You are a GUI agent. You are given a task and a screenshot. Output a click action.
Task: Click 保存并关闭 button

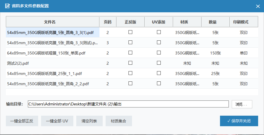[x=239, y=121]
